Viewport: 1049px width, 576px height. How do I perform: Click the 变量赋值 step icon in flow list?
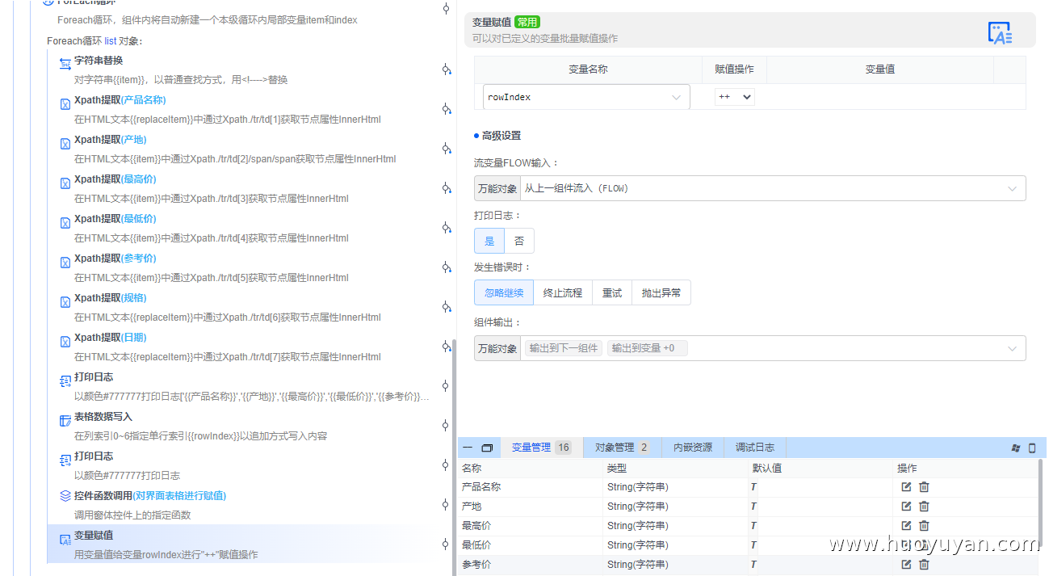[x=65, y=540]
